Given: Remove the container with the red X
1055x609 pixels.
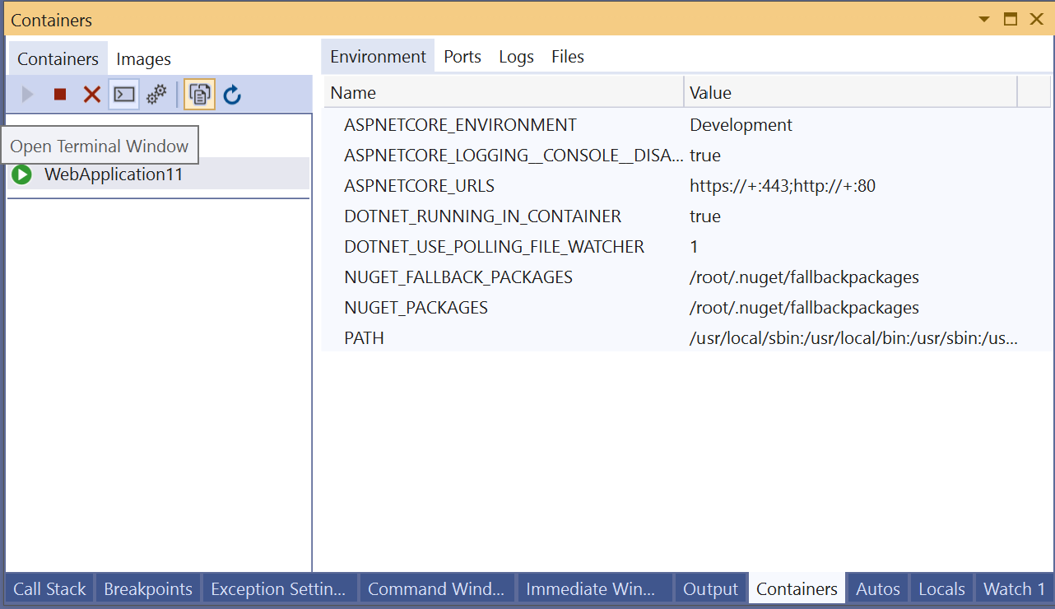Looking at the screenshot, I should pyautogui.click(x=91, y=94).
